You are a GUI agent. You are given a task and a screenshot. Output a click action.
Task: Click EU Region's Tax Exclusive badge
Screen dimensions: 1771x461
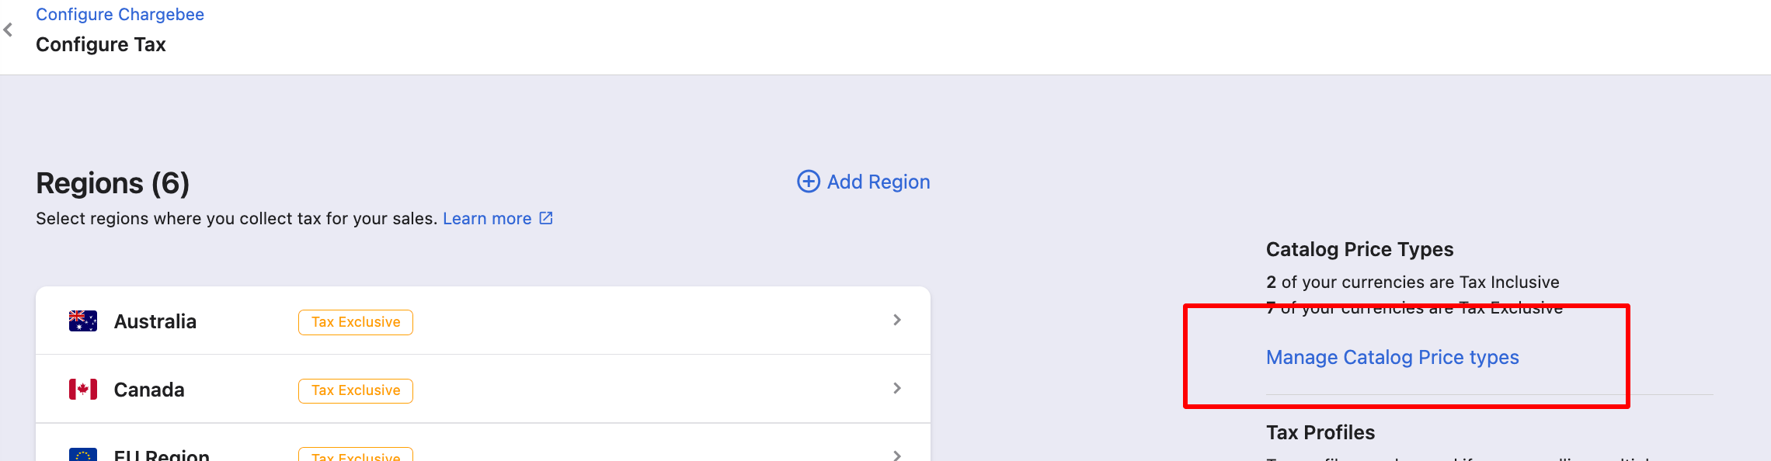click(356, 455)
